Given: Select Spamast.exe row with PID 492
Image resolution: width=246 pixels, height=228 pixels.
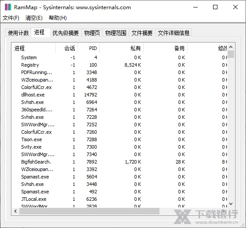Looking at the screenshot, I should (119, 192).
